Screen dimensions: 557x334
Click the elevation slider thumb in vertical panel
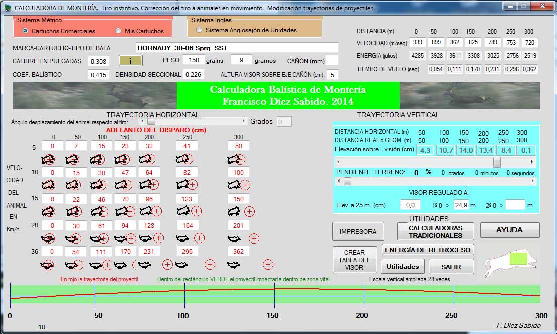click(496, 162)
